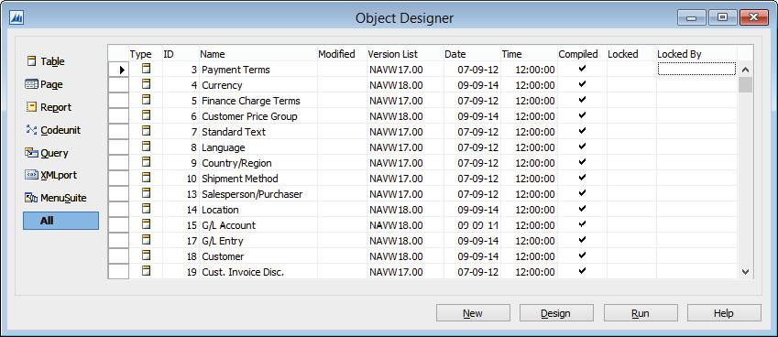Minimize the Object Designer window
Viewport: 778px width, 337px height.
[692, 17]
